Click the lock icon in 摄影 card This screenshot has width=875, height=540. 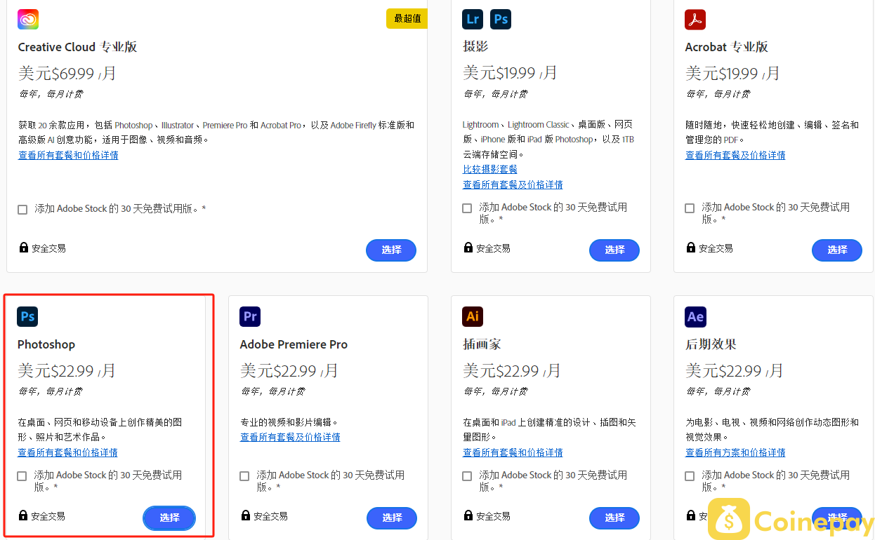468,248
